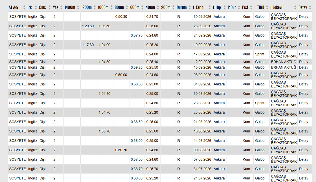
Task: Open Detay for the 06.09.2026 workout
Action: click(x=303, y=75)
